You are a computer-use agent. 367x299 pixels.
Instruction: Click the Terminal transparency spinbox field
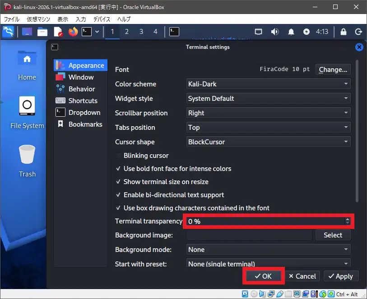pyautogui.click(x=264, y=222)
